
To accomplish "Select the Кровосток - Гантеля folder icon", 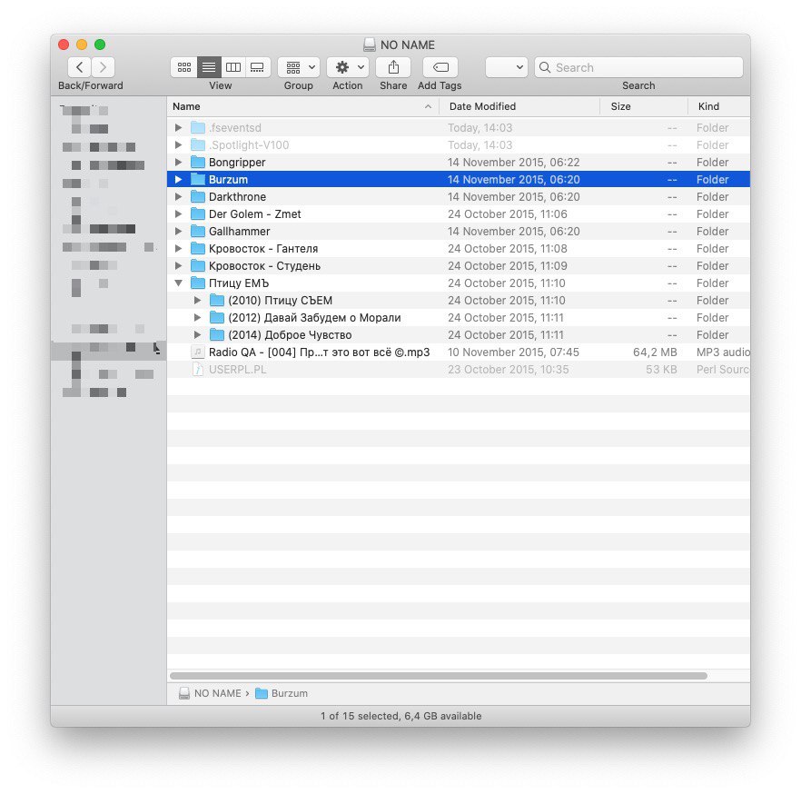I will pyautogui.click(x=198, y=249).
